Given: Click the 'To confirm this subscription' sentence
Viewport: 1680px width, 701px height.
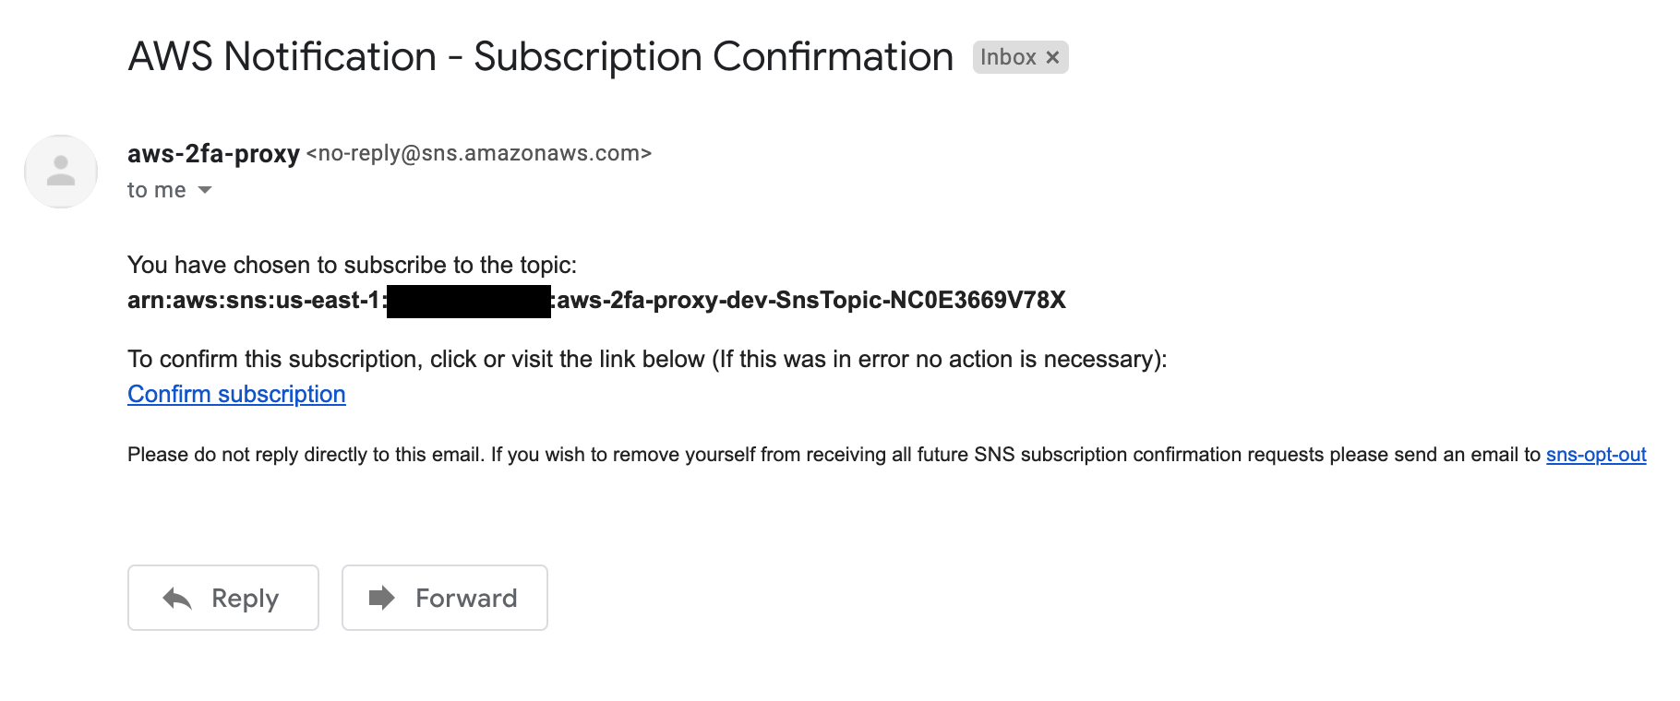Looking at the screenshot, I should 646,359.
